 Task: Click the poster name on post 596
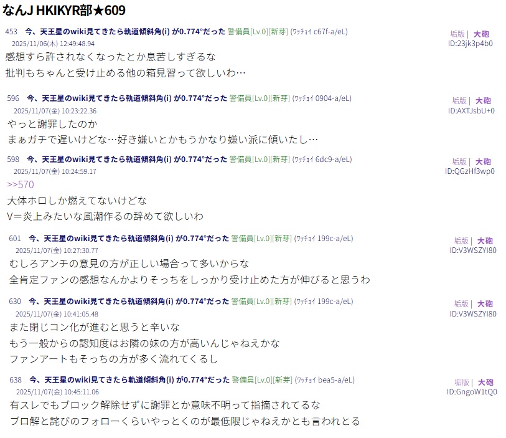click(x=126, y=98)
